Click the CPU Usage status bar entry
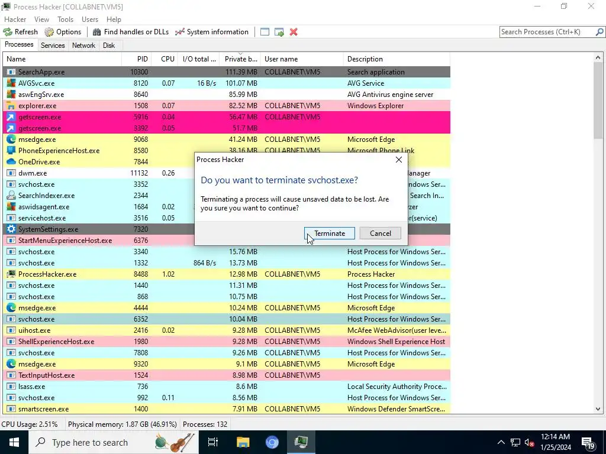606x454 pixels. click(30, 424)
